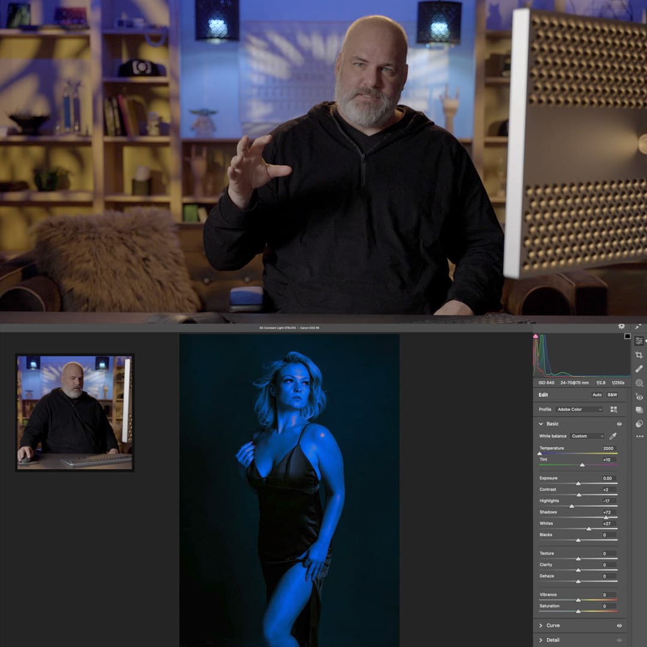Collapse the Basic section

[542, 424]
